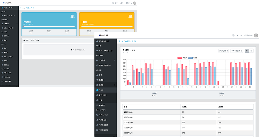Image resolution: width=259 pixels, height=137 pixels.
Task: Expand 入退室 in the back window sidebar
Action: click(9, 61)
